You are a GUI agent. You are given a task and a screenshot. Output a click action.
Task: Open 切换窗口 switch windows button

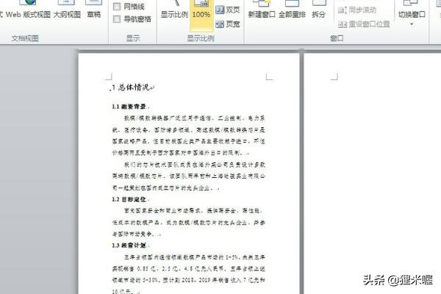point(412,11)
